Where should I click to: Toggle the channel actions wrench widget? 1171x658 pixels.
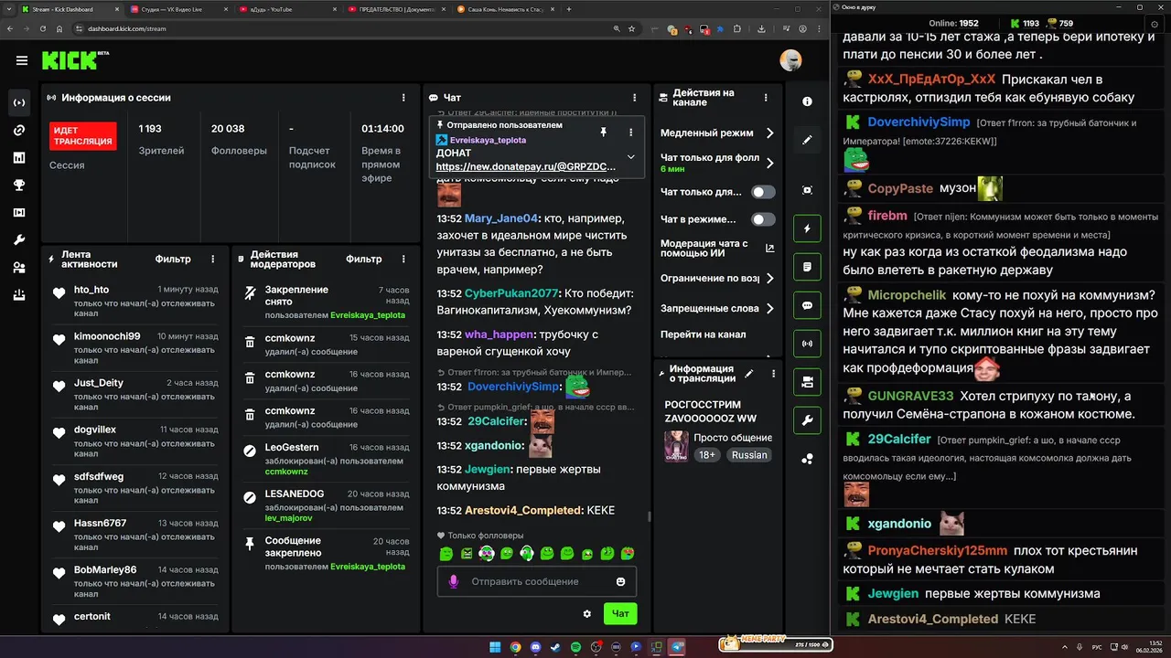[807, 420]
